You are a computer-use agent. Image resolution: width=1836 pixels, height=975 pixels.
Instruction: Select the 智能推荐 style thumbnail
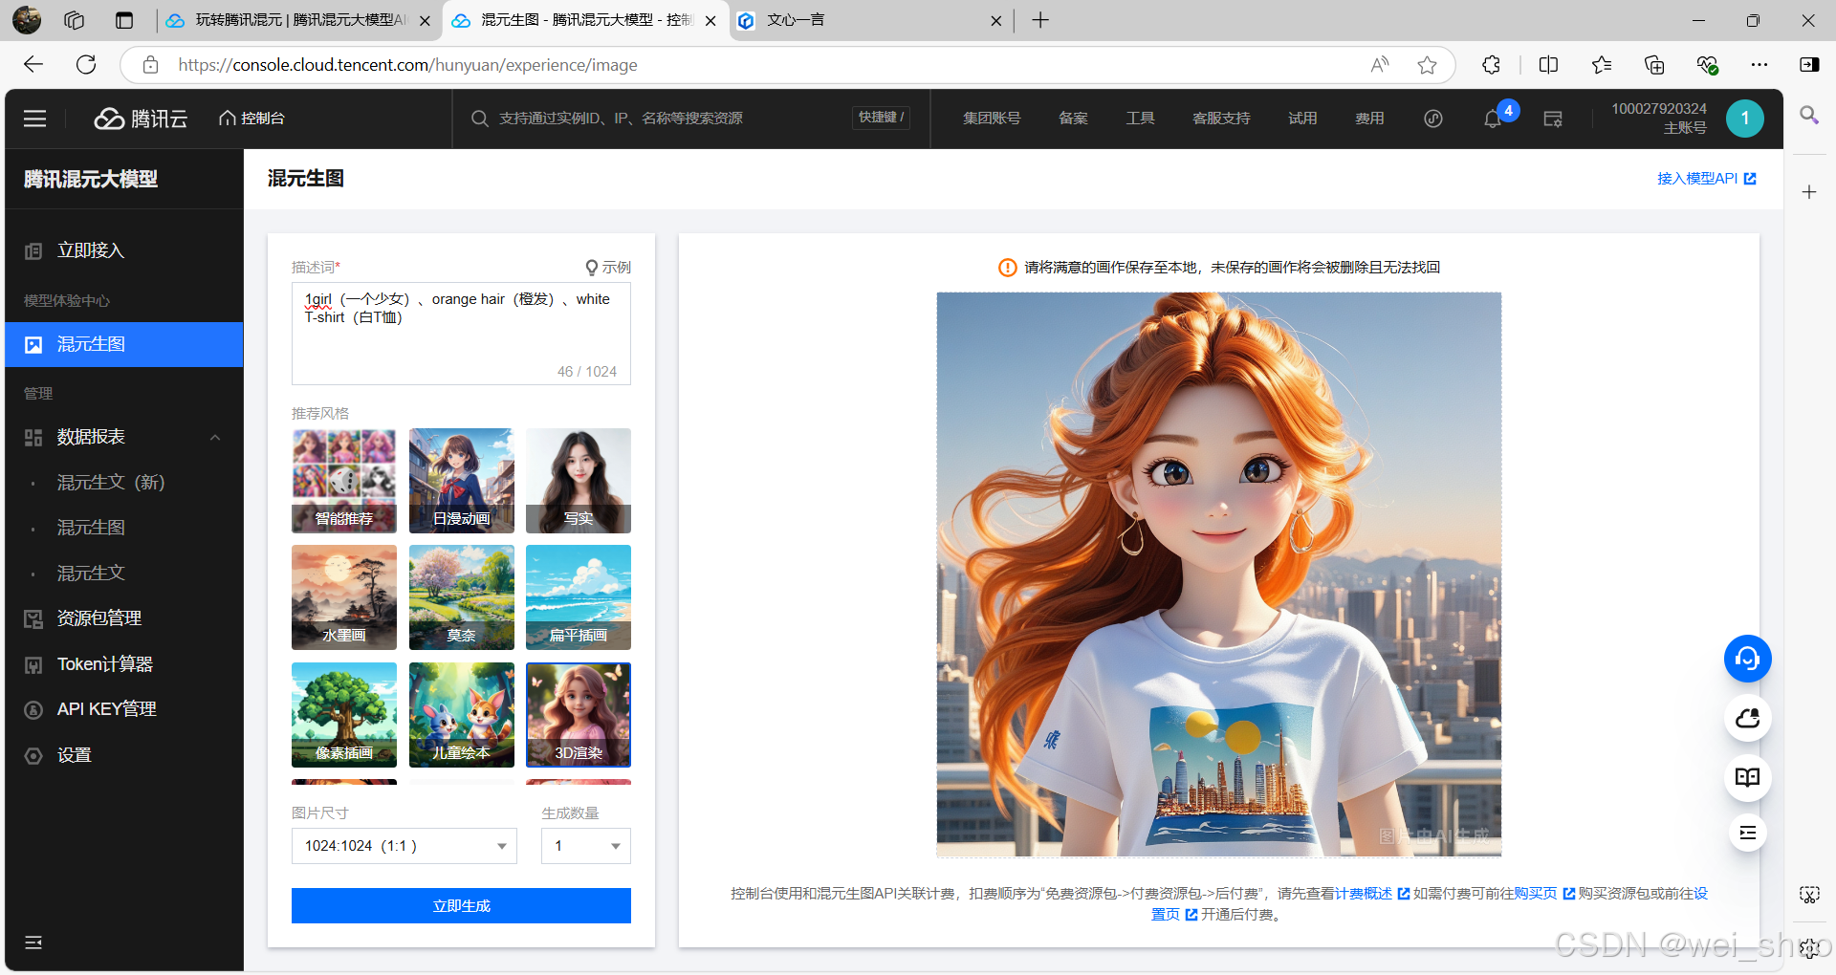click(x=344, y=481)
